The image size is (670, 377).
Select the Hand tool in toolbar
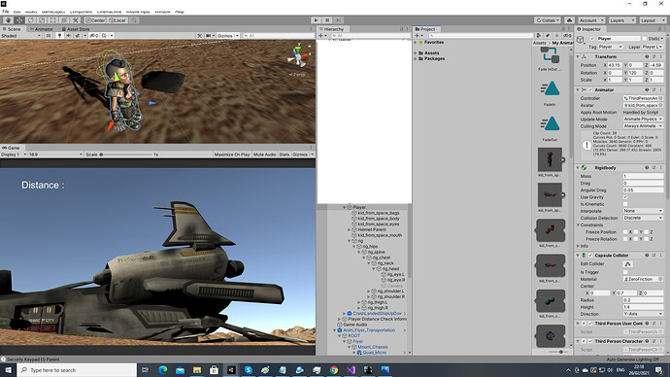pos(8,20)
